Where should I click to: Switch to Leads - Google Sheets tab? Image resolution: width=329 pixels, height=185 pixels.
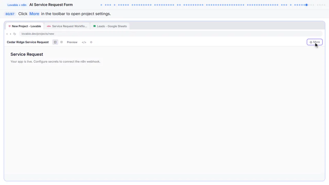[110, 26]
